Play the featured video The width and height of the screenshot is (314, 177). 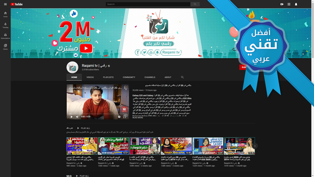pyautogui.click(x=71, y=117)
